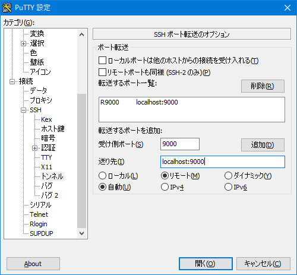Viewport: 297px width, 275px height.
Task: Open the X11 category
Action: (x=46, y=167)
